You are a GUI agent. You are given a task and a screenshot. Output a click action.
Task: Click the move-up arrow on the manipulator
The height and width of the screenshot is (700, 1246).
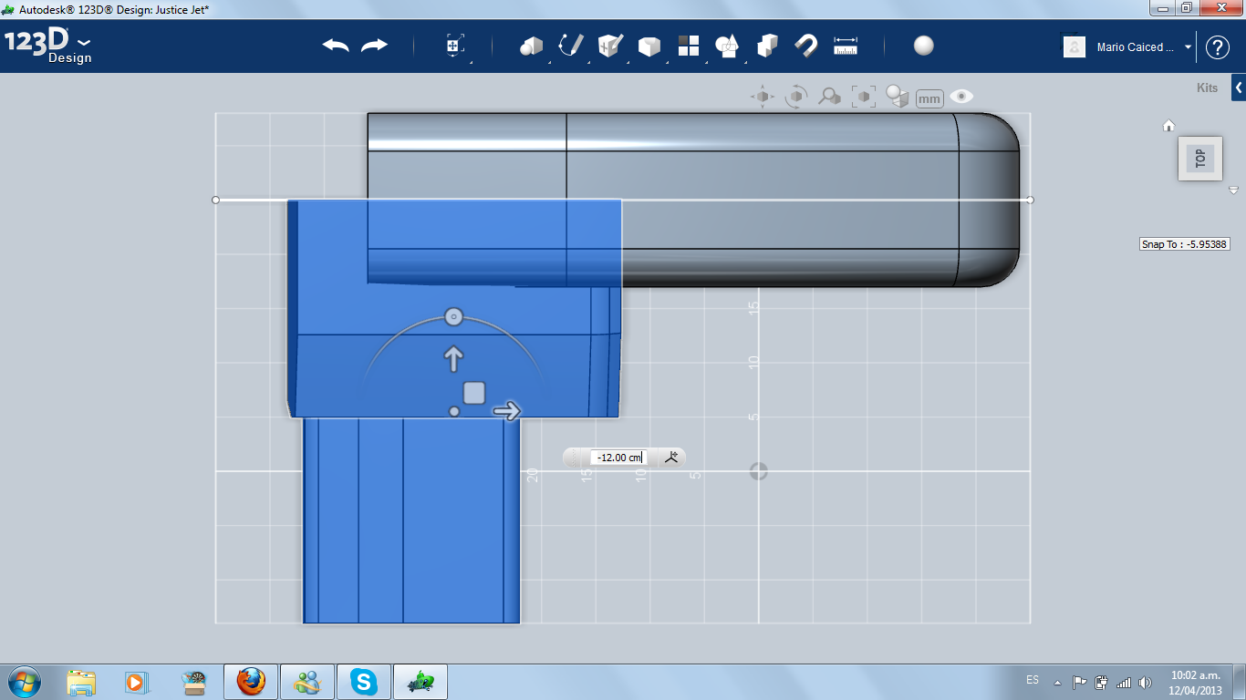tap(453, 359)
